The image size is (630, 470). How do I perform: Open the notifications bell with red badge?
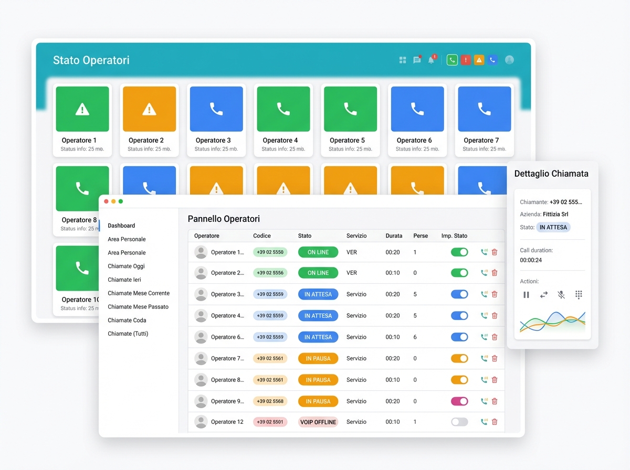tap(430, 60)
